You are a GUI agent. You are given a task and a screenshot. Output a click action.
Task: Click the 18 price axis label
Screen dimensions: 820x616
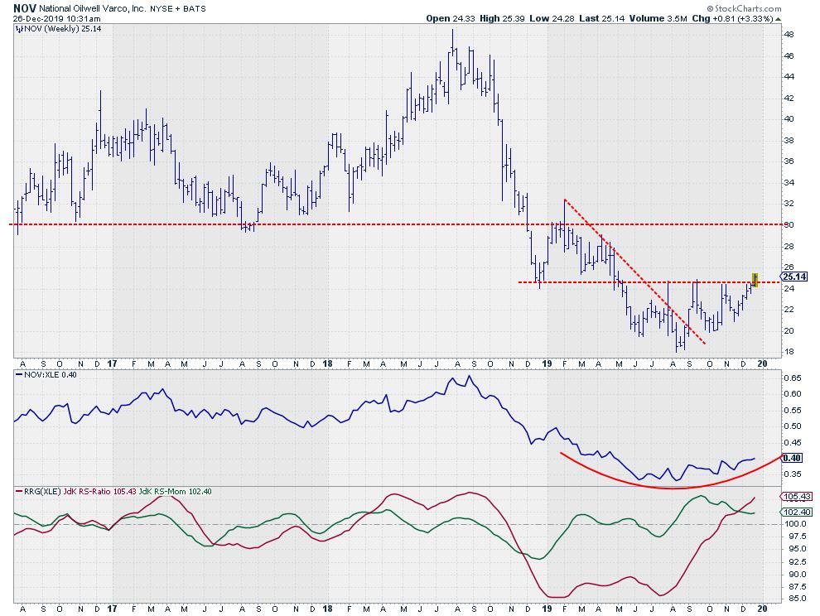click(x=789, y=351)
